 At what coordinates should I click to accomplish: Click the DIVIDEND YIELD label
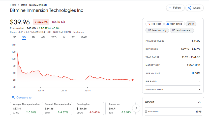154,89
